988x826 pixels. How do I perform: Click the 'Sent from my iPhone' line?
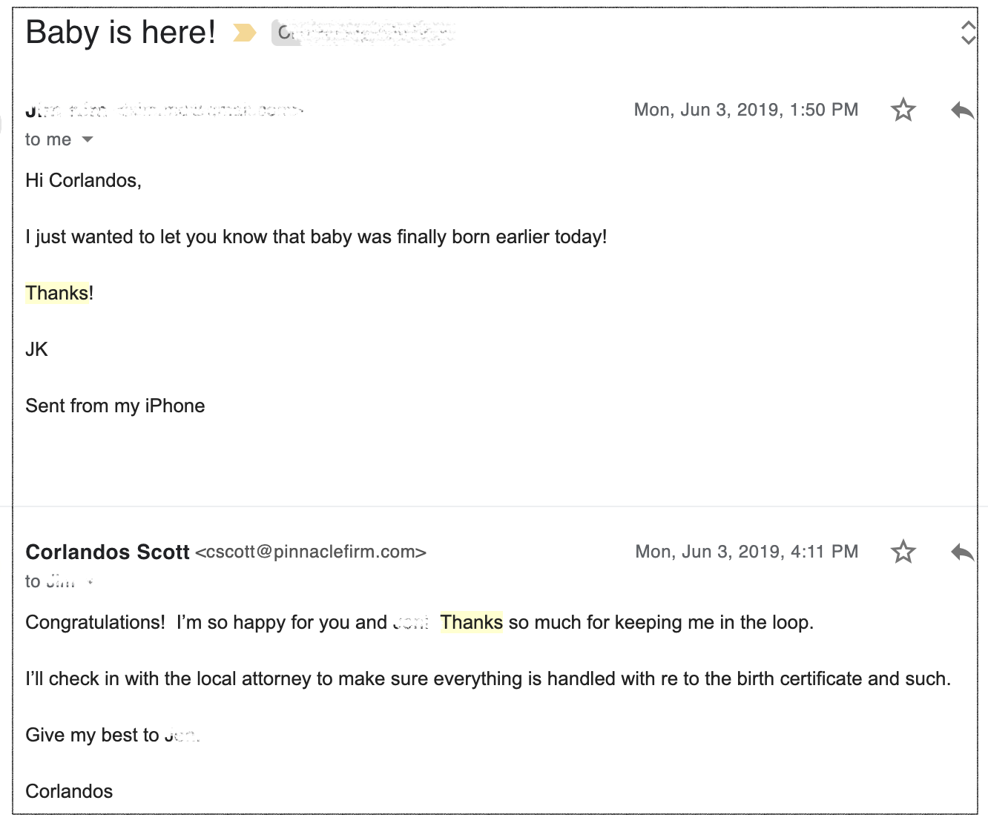[x=115, y=406]
